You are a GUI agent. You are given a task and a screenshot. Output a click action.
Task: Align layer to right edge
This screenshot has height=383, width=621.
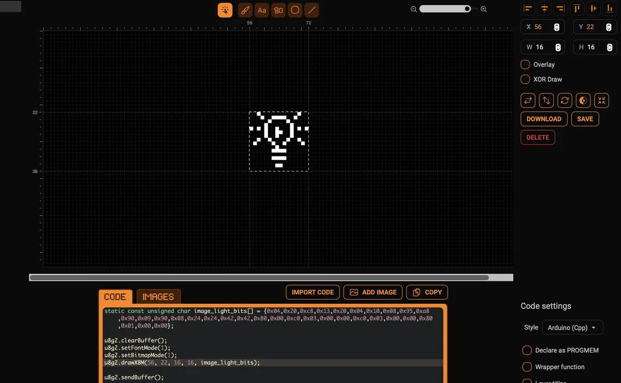tap(560, 8)
